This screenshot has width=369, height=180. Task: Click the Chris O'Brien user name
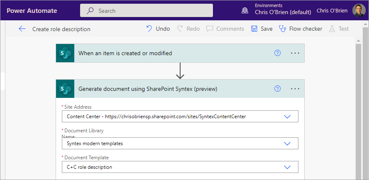pos(332,11)
